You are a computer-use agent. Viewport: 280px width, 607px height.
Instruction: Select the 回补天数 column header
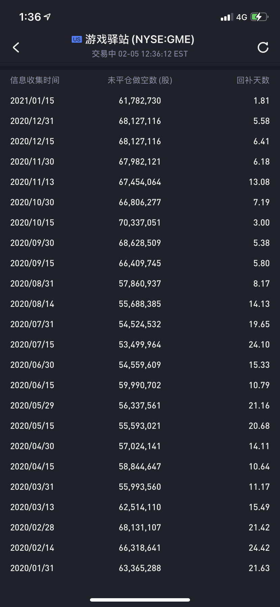click(253, 80)
